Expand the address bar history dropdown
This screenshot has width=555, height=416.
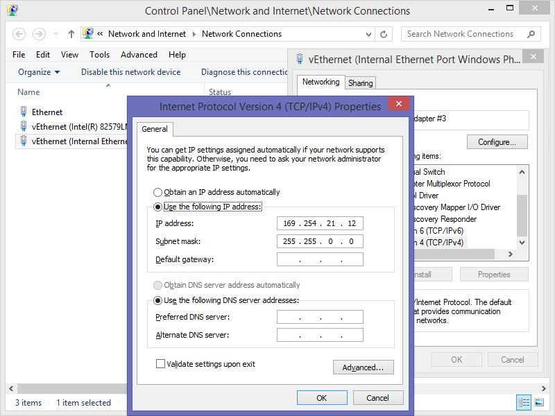coord(368,34)
